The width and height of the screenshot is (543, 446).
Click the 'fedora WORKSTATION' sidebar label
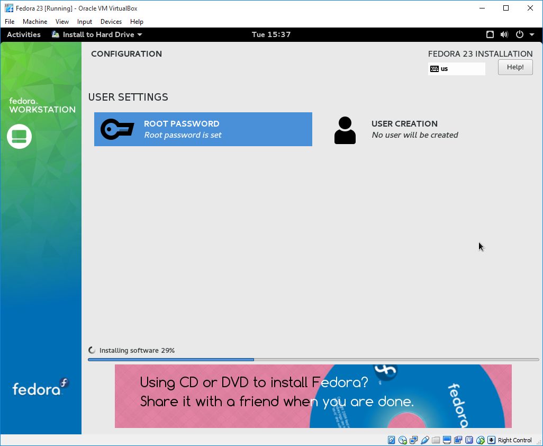pyautogui.click(x=42, y=105)
